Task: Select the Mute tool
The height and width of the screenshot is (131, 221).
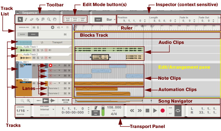Action: (x=43, y=20)
